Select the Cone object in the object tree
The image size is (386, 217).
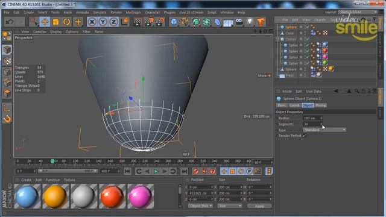[289, 33]
